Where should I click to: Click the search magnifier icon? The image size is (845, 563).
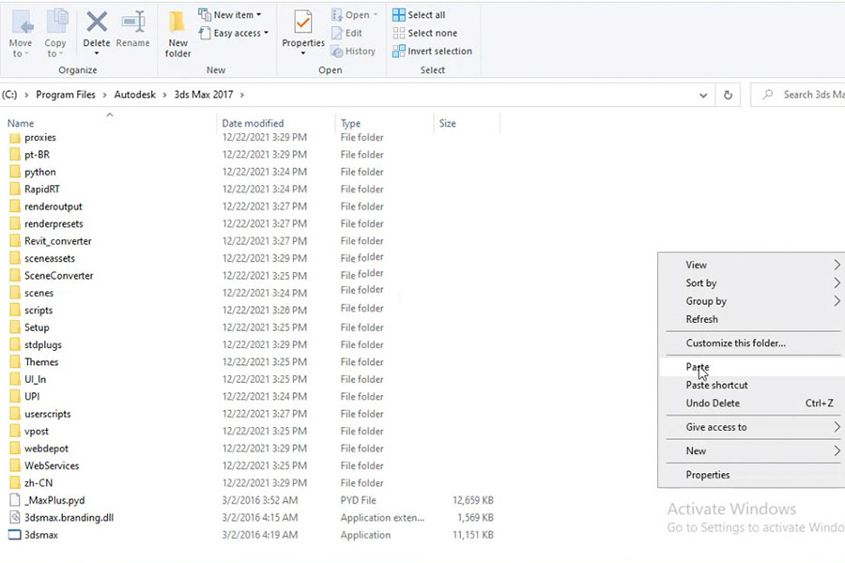coord(768,94)
